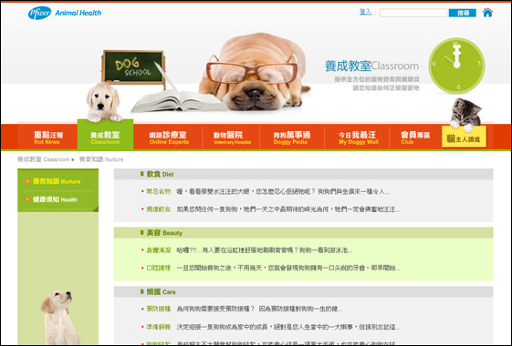Viewport: 512px width, 346px height.
Task: Click the 養成教室Classroom banner title
Action: 371,66
